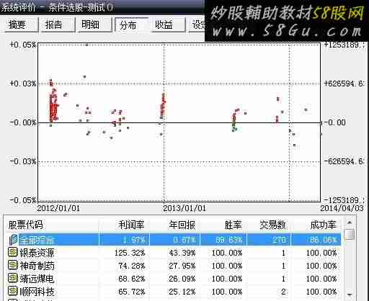Open the 摘要 tab
The image size is (369, 301).
point(19,24)
